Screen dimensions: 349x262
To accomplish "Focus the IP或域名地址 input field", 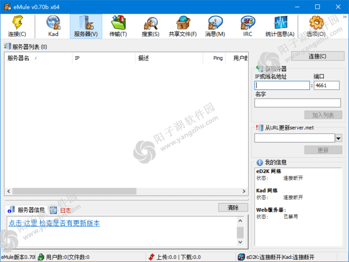I will 282,86.
